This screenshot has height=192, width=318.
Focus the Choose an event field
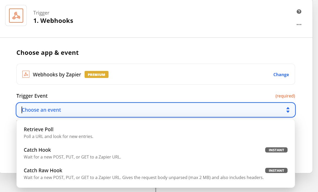tap(156, 110)
